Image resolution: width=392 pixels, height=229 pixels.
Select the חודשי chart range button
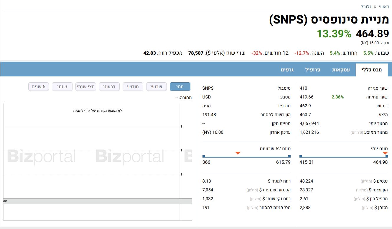[x=133, y=87]
